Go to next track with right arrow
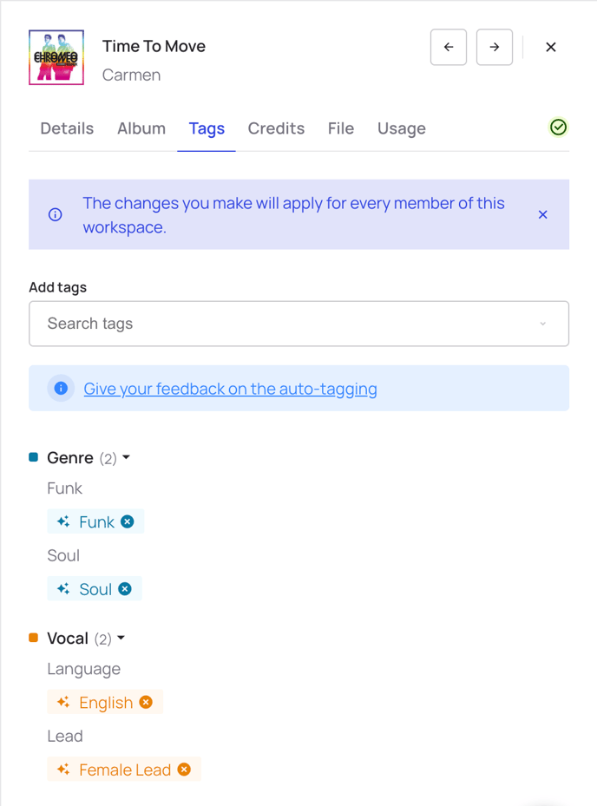 [494, 48]
